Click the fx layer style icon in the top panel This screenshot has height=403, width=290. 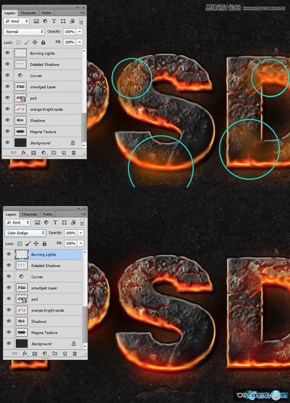tap(24, 152)
